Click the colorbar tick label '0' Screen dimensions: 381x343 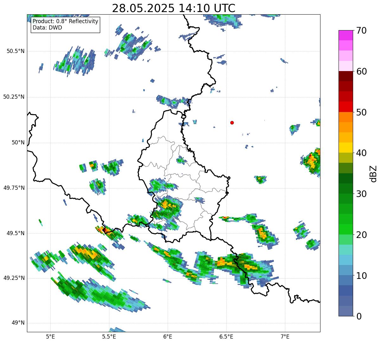click(x=358, y=316)
